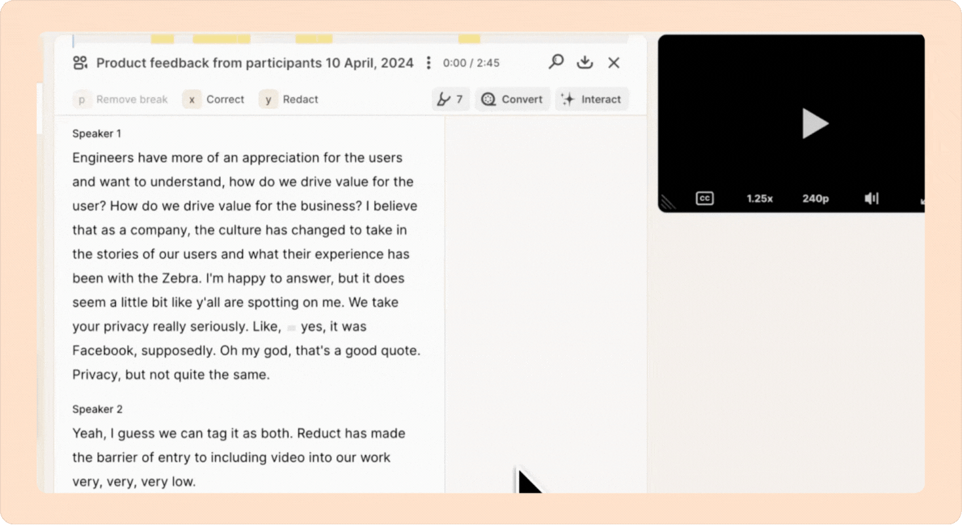Click the line starting 'Engineers have more'
This screenshot has height=525, width=962.
[237, 158]
